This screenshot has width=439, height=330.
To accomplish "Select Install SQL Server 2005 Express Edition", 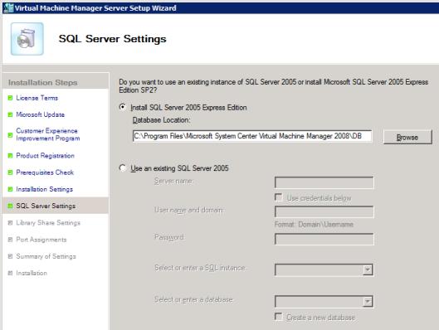I will pos(122,107).
